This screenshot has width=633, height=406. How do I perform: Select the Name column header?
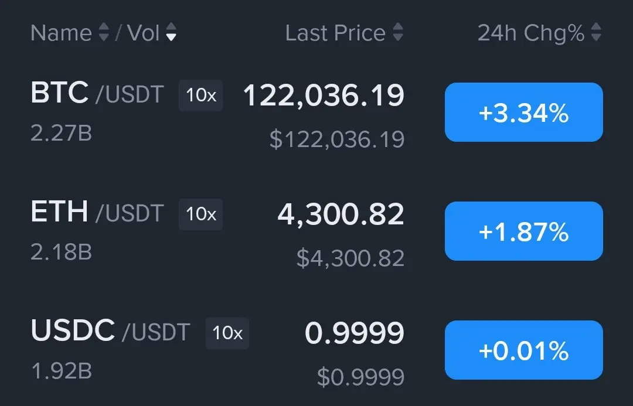coord(62,33)
